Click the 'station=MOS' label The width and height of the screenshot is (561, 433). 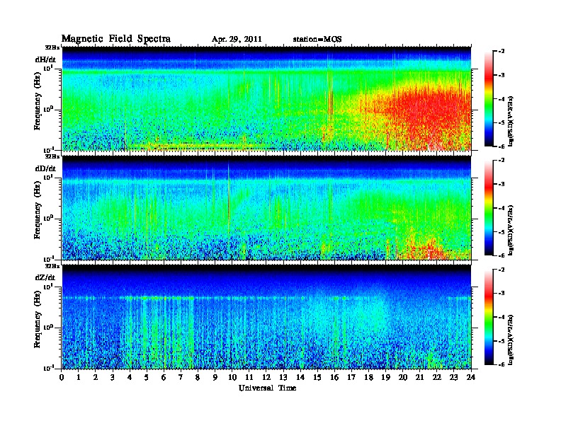[317, 39]
